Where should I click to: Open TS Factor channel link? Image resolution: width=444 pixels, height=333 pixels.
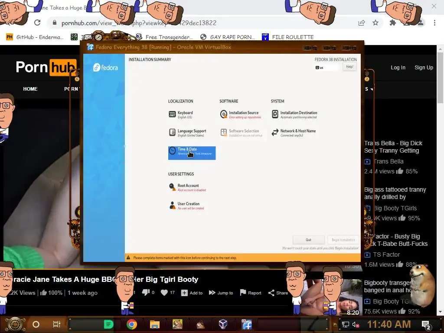point(386,255)
